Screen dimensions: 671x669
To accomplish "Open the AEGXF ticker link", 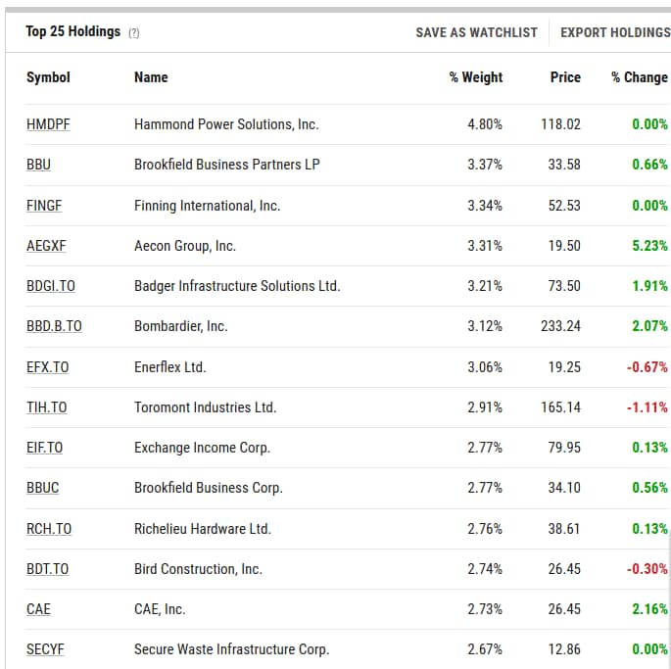I will pos(47,246).
